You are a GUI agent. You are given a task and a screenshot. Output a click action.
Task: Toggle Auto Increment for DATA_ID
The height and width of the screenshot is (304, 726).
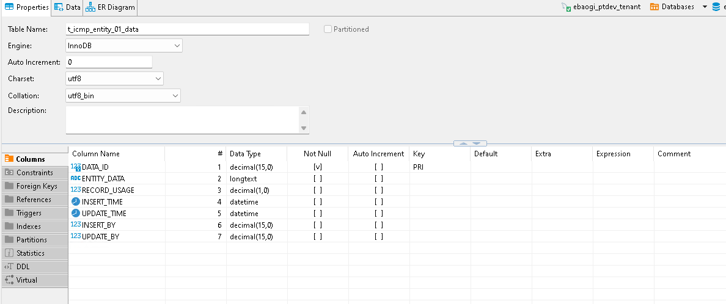[379, 167]
